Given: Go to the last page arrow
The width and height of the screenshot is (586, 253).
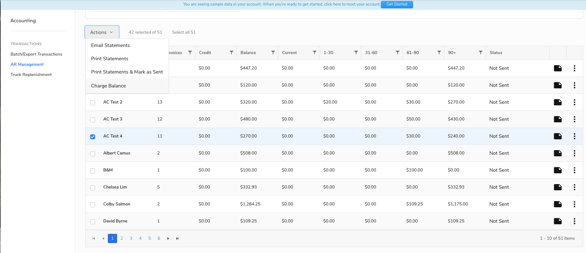Looking at the screenshot, I should coord(177,238).
